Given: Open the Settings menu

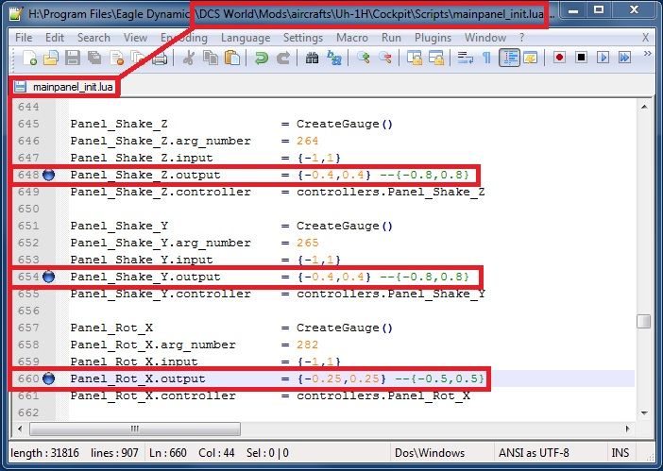Looking at the screenshot, I should [x=302, y=38].
